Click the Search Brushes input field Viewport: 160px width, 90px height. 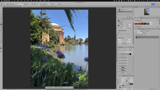124,52
